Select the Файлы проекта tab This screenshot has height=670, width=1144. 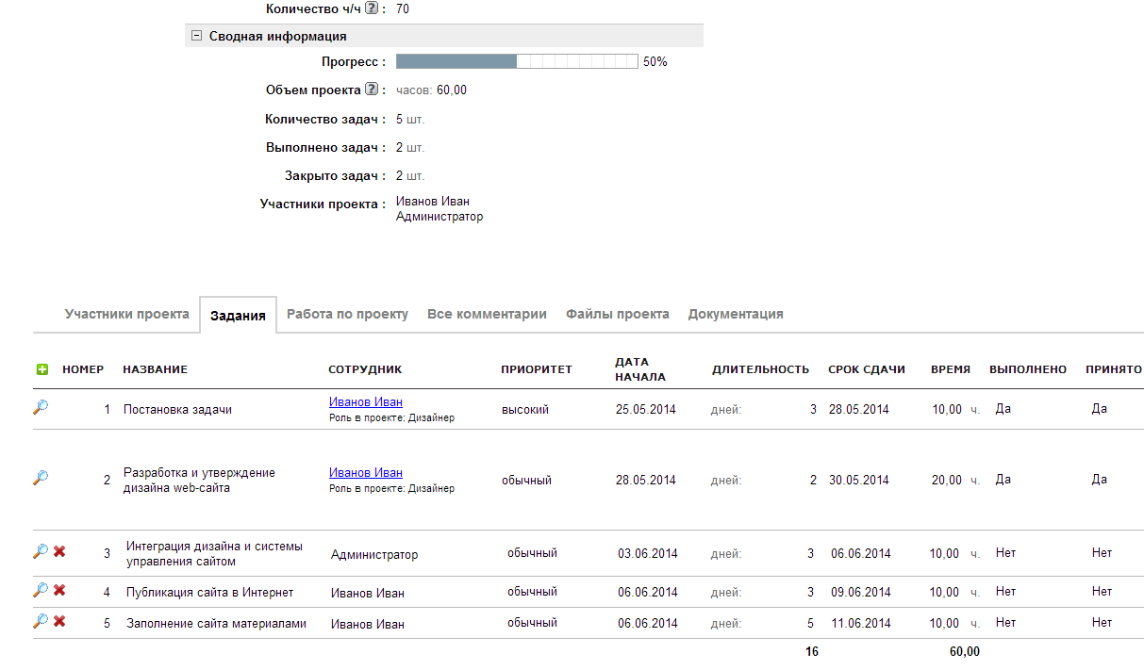[617, 314]
